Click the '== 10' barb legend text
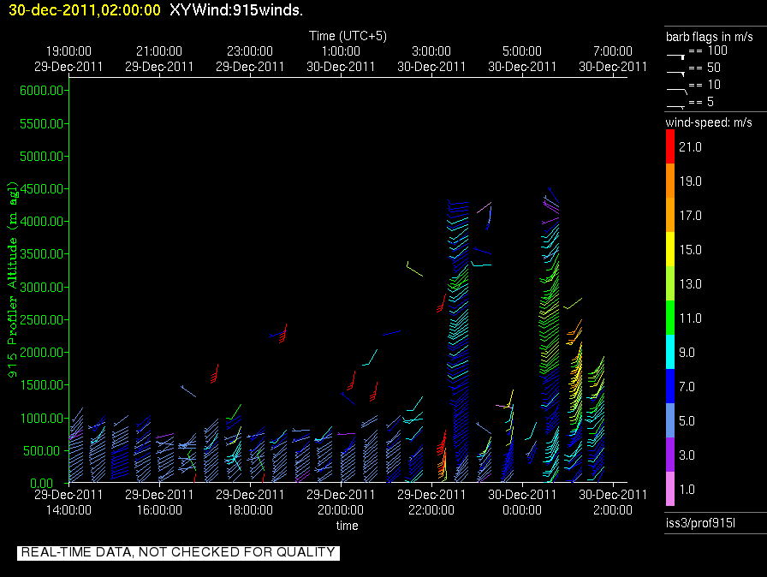767x577 pixels. (705, 85)
